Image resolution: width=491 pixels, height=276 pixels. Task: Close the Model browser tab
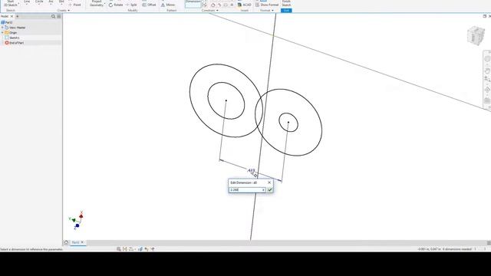[12, 16]
